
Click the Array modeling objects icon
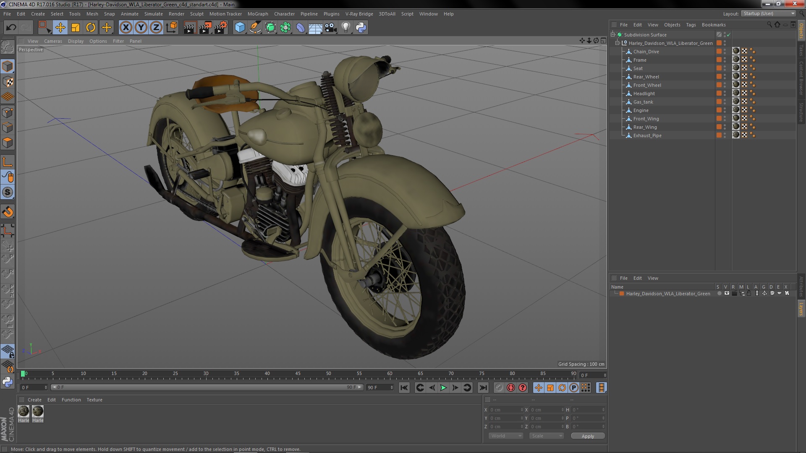285,28
